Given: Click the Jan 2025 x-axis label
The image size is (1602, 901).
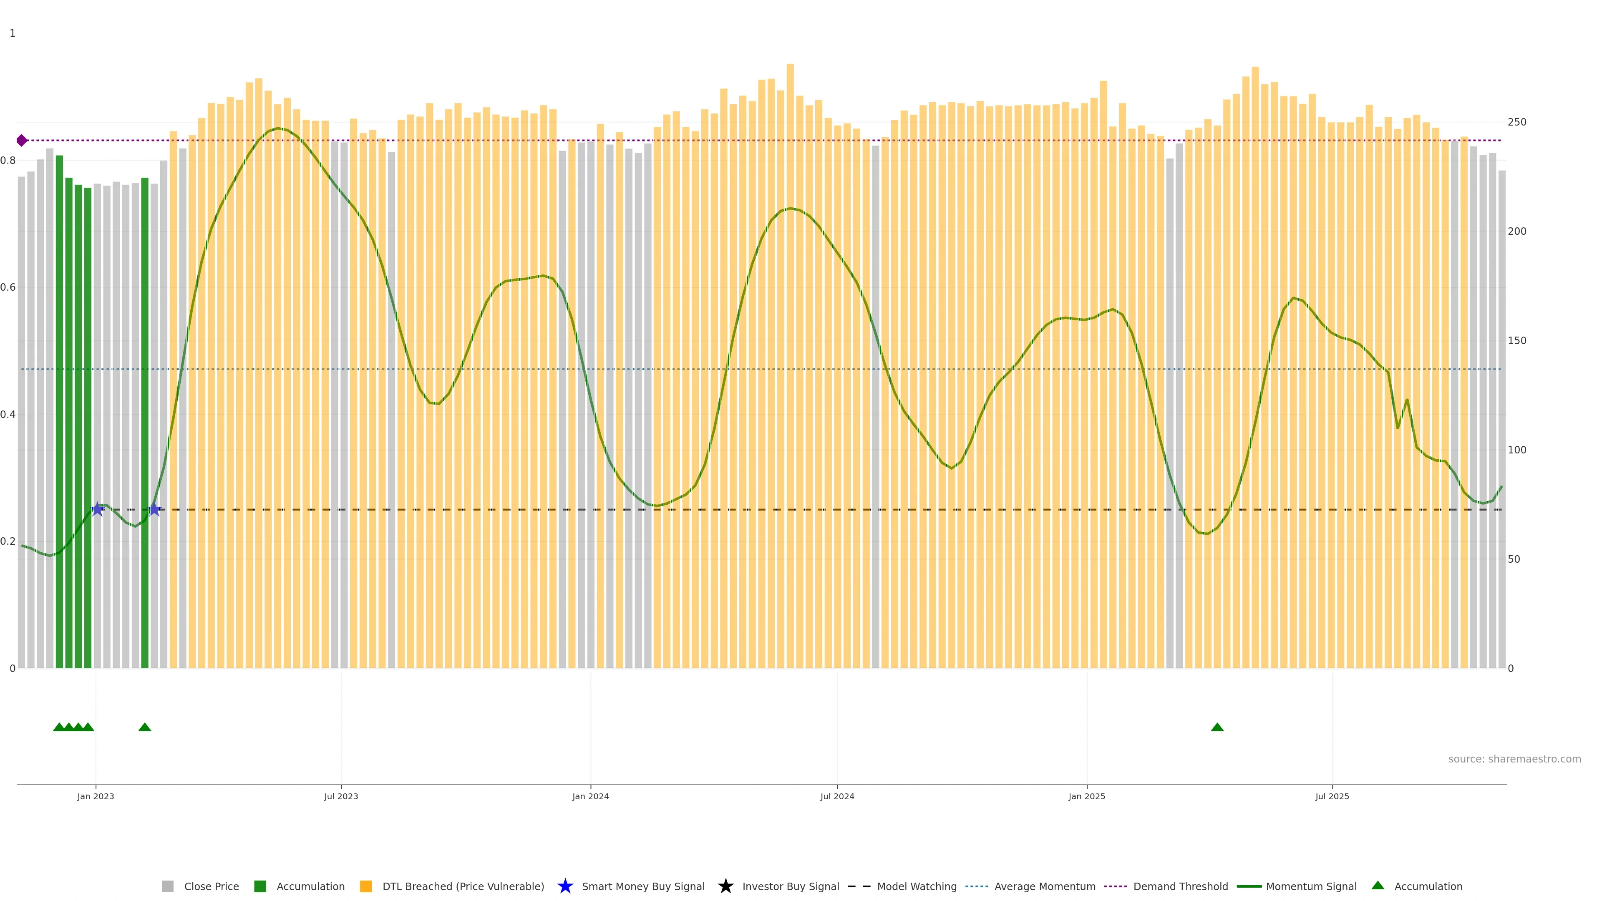Looking at the screenshot, I should point(1086,796).
